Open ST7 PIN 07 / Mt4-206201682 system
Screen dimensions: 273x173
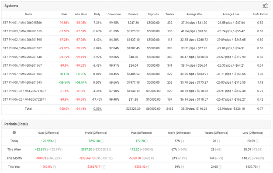click(22, 74)
